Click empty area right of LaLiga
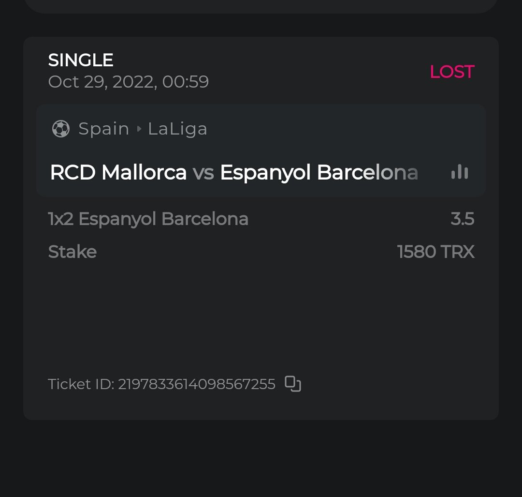522x497 pixels. tap(338, 129)
